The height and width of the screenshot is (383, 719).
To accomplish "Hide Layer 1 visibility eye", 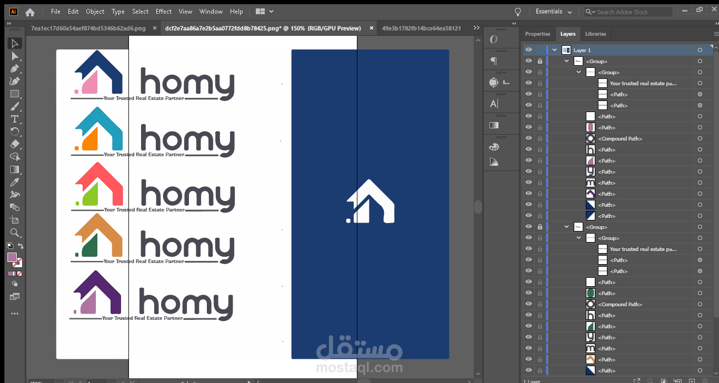I will tap(528, 50).
